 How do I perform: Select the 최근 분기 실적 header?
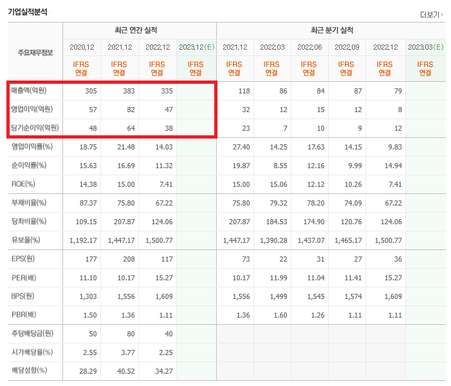pyautogui.click(x=331, y=30)
